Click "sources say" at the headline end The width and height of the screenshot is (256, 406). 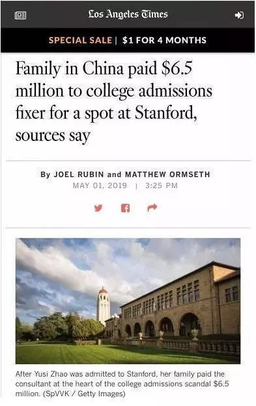click(53, 135)
